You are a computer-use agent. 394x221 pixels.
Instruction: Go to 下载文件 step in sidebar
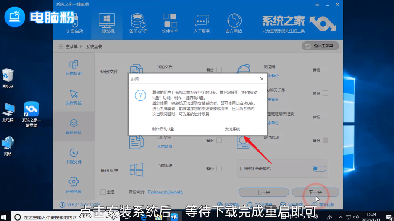click(x=74, y=157)
